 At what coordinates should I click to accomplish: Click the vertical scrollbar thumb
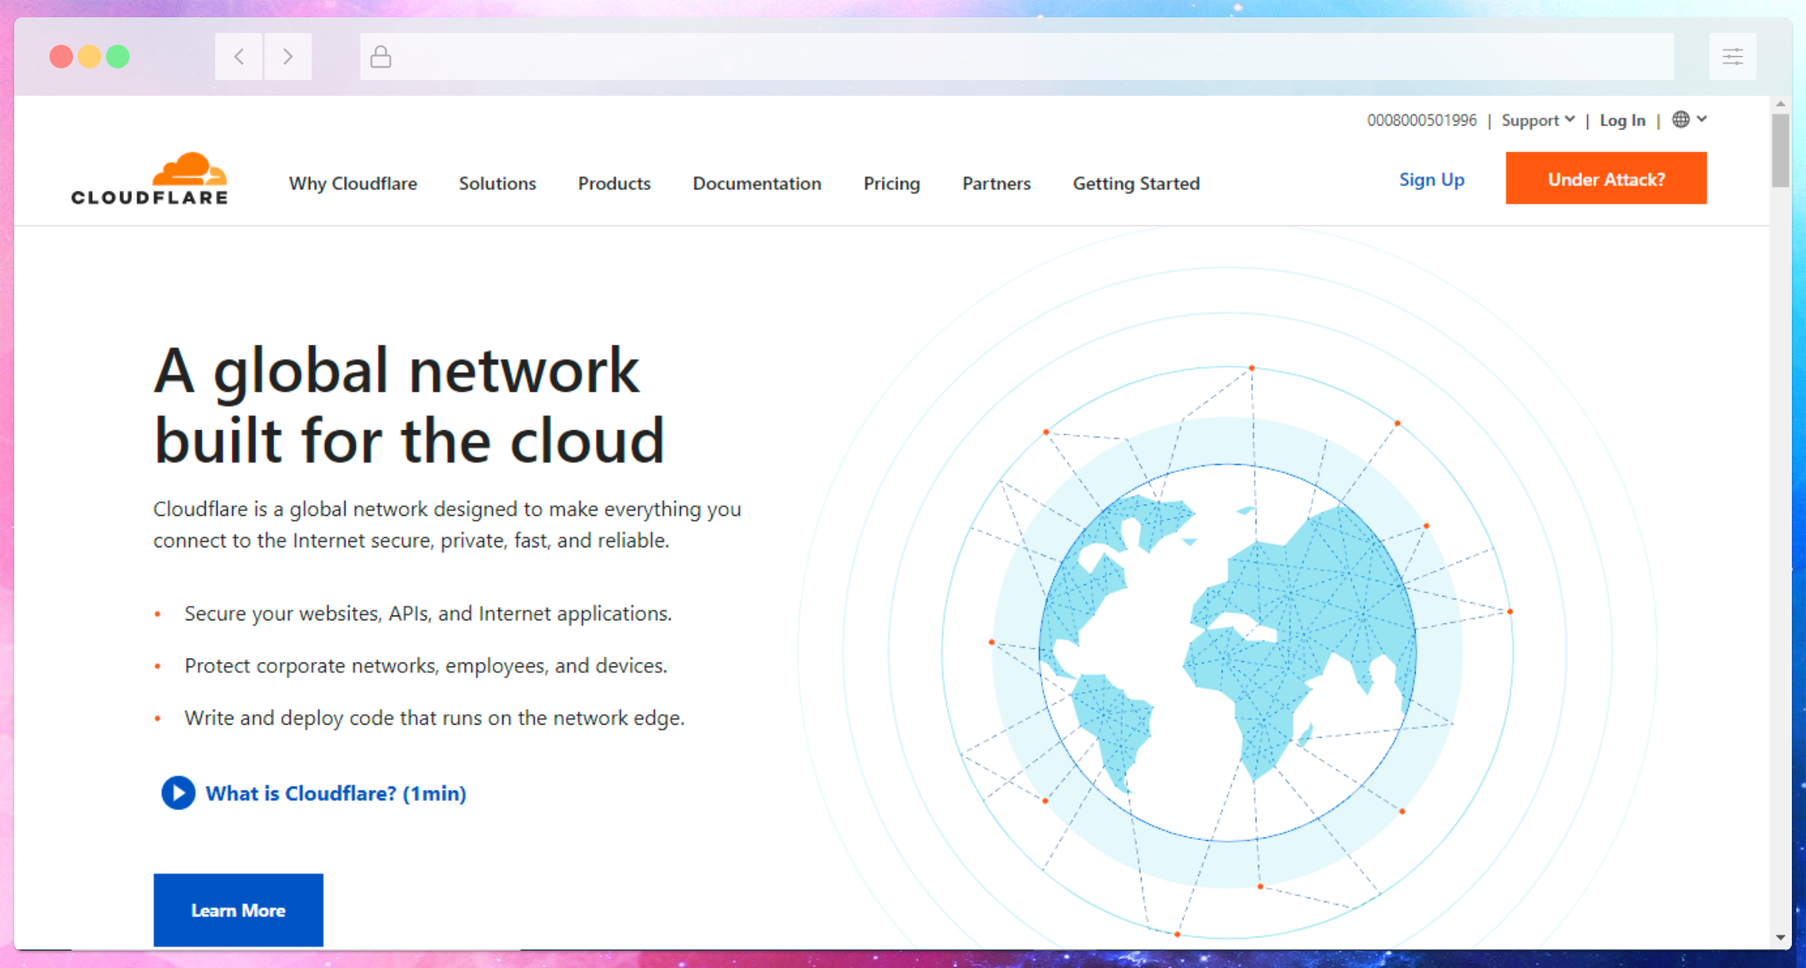[1780, 151]
